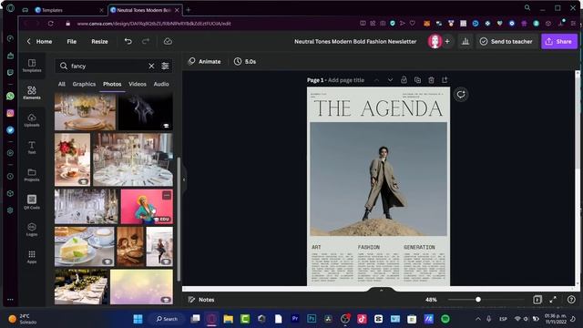Viewport: 583px width, 328px height.
Task: Add collaborator with plus icon
Action: [447, 41]
